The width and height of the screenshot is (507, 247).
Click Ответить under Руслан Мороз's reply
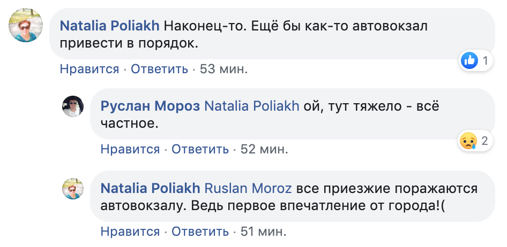click(200, 149)
